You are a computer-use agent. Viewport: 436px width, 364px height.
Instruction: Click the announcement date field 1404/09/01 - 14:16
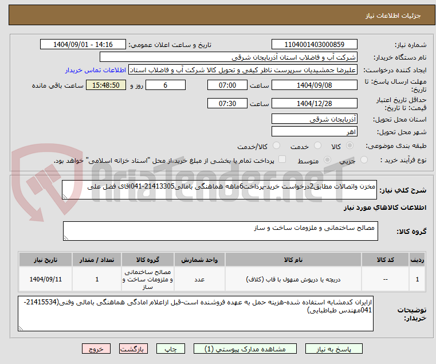(x=83, y=45)
